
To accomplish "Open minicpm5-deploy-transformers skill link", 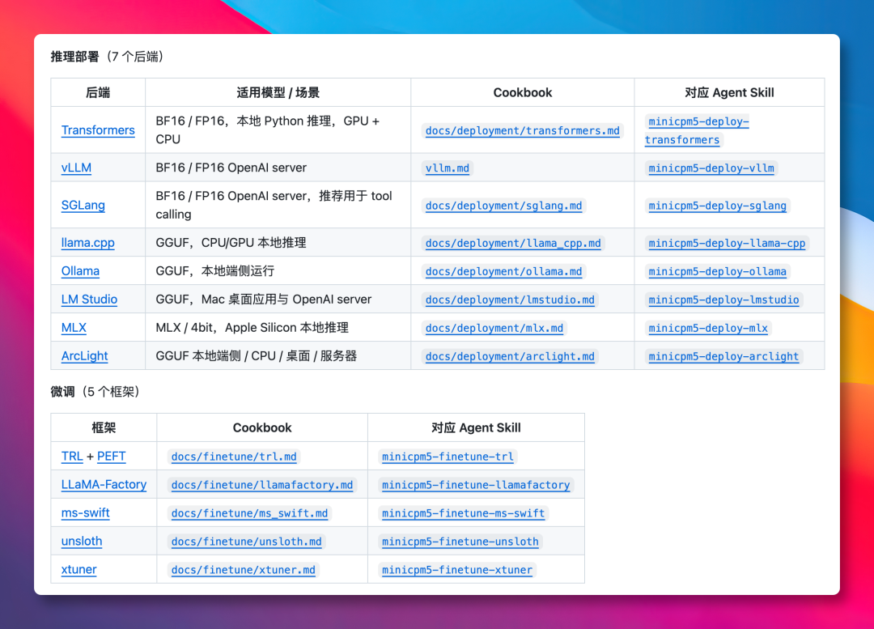I will (697, 130).
